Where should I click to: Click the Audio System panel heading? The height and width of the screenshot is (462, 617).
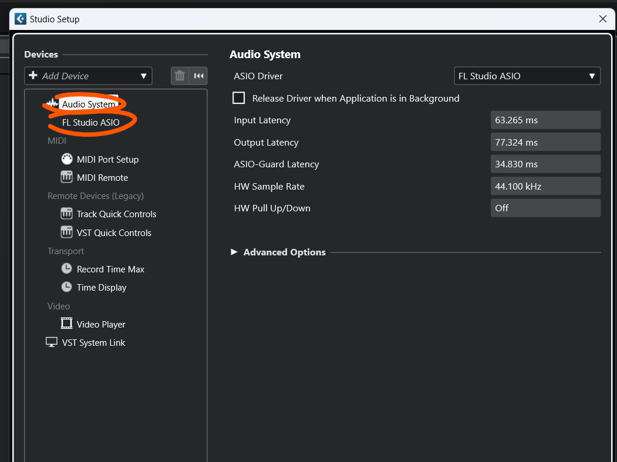pos(265,55)
